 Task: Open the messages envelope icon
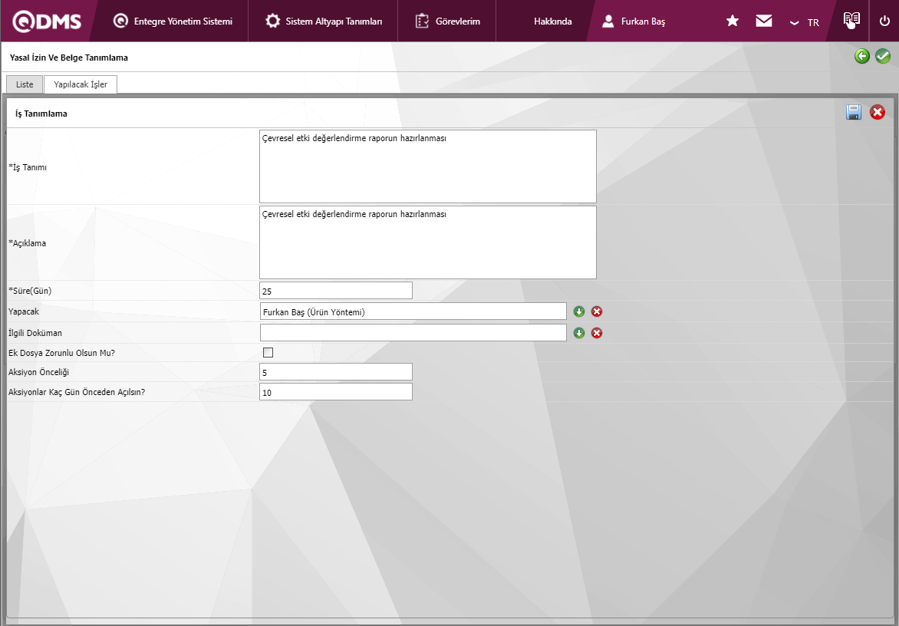pos(764,21)
